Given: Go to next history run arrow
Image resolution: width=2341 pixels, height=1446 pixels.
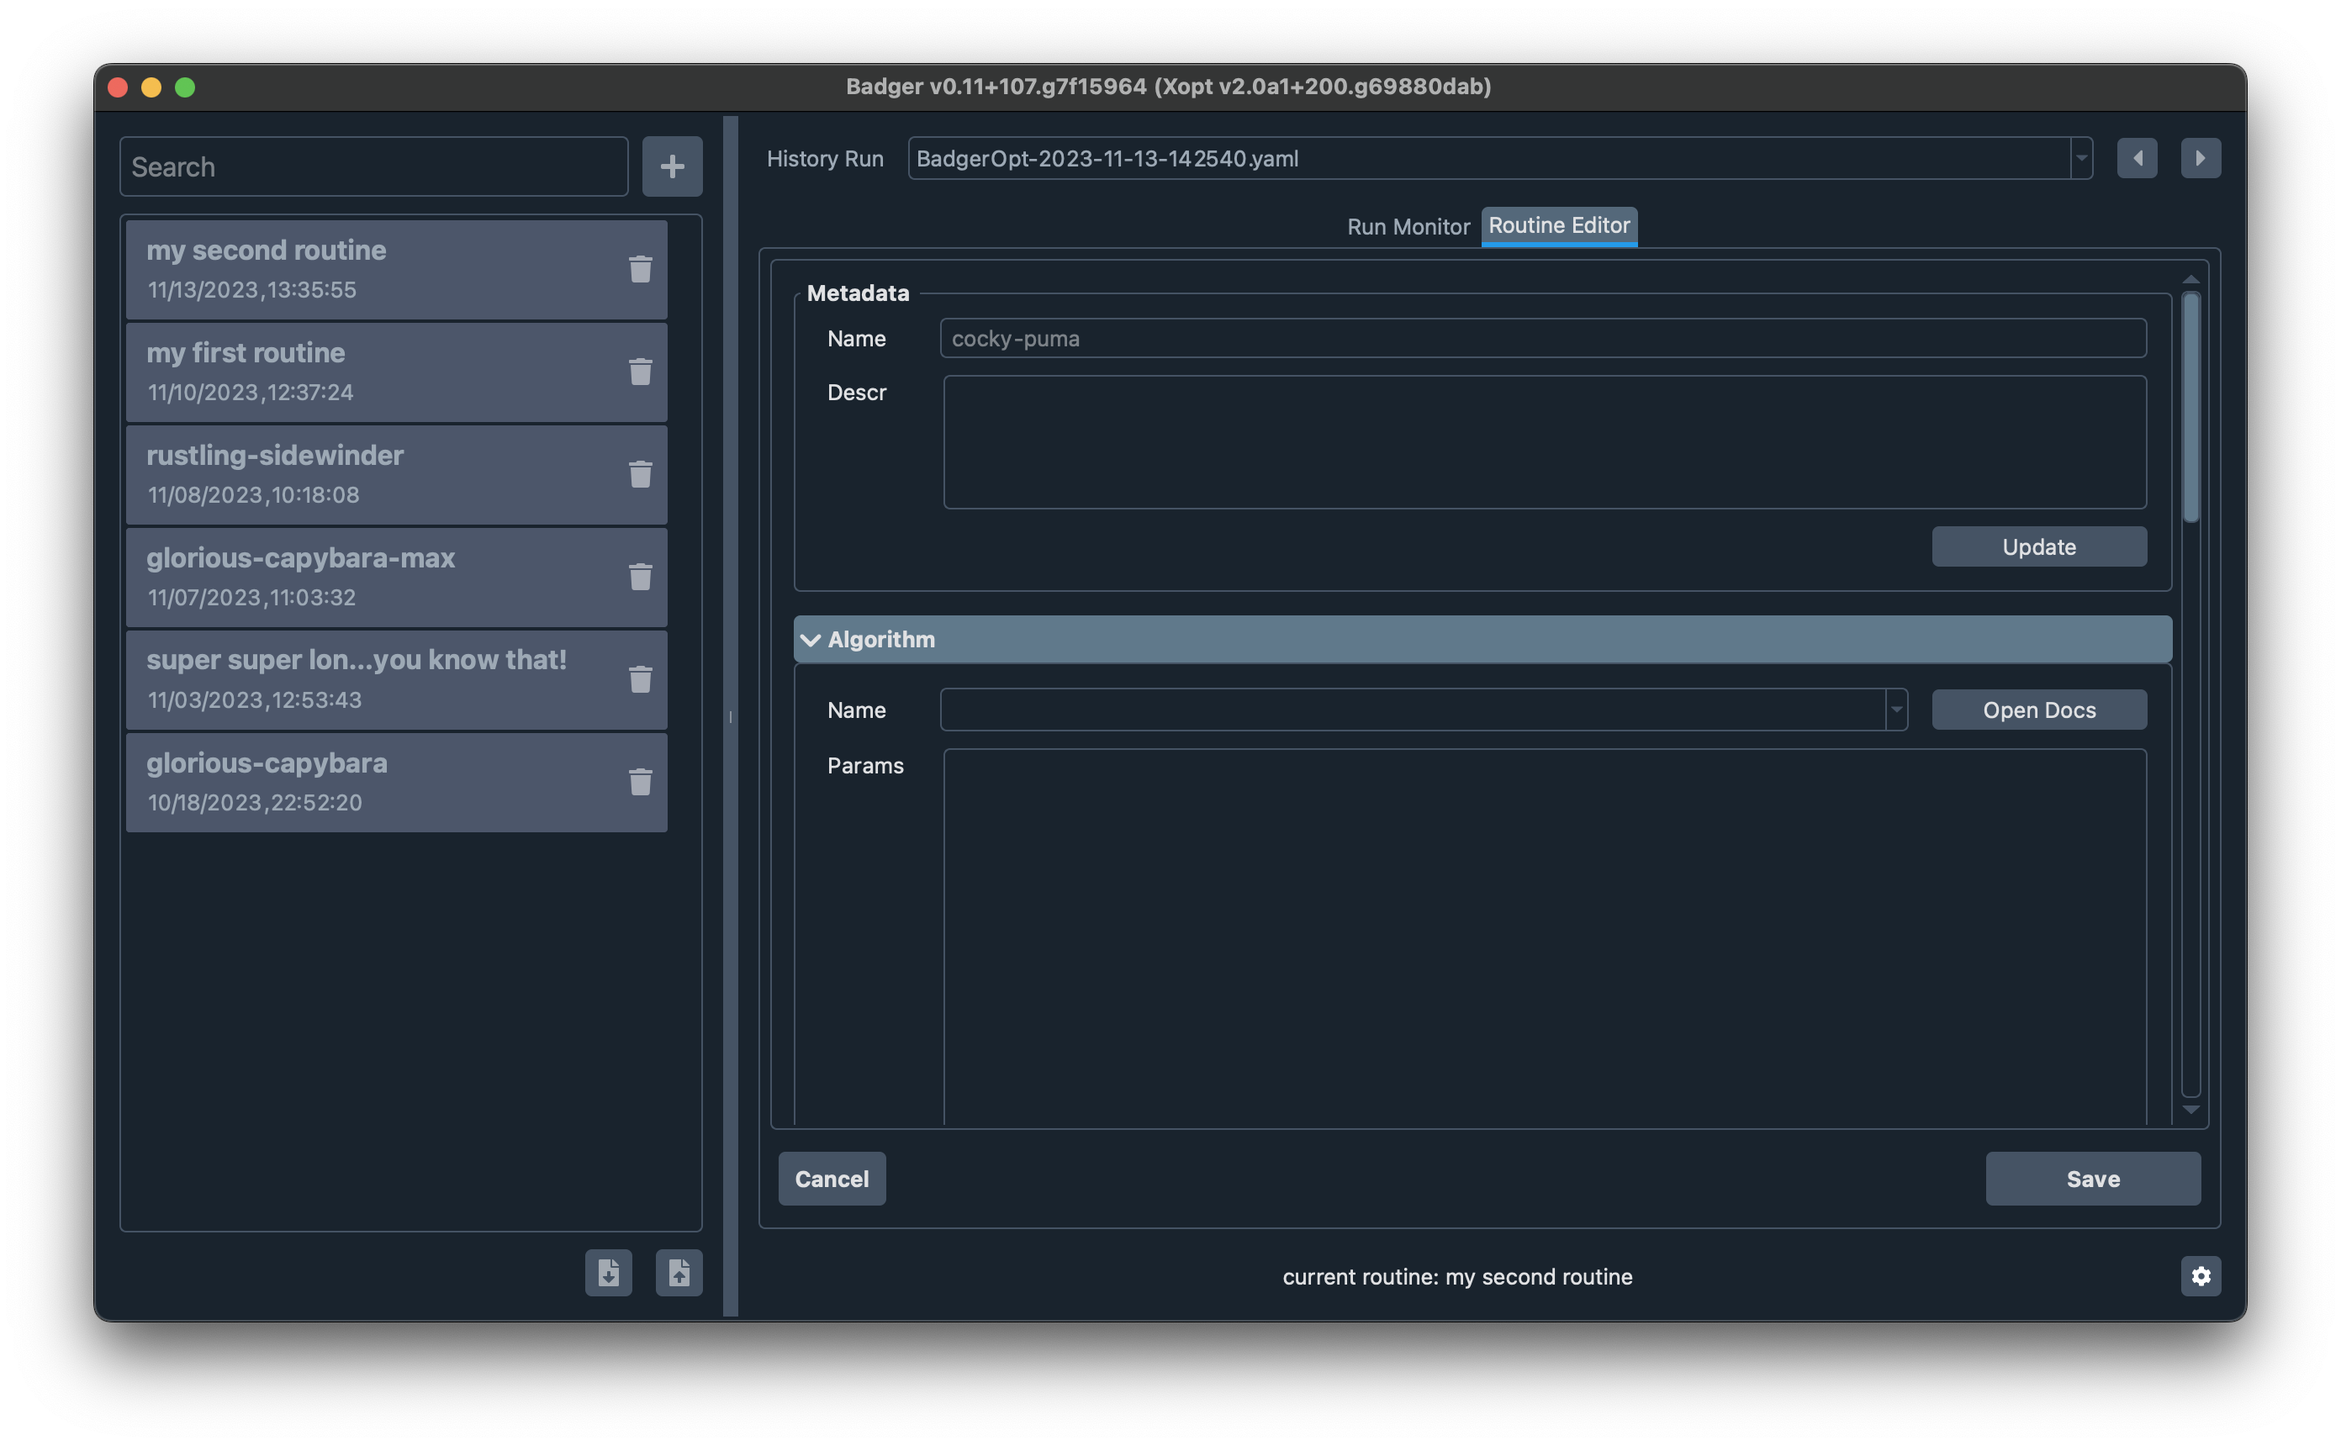Looking at the screenshot, I should click(x=2201, y=158).
